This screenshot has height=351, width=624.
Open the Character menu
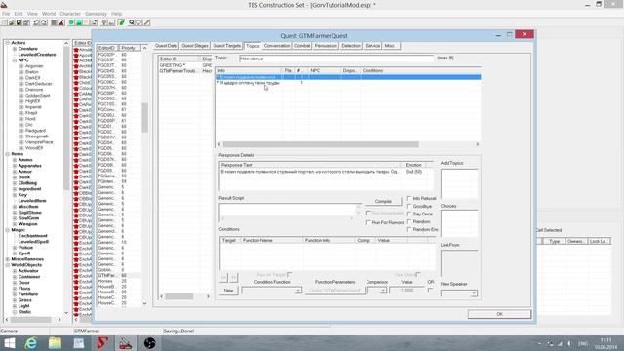[70, 14]
